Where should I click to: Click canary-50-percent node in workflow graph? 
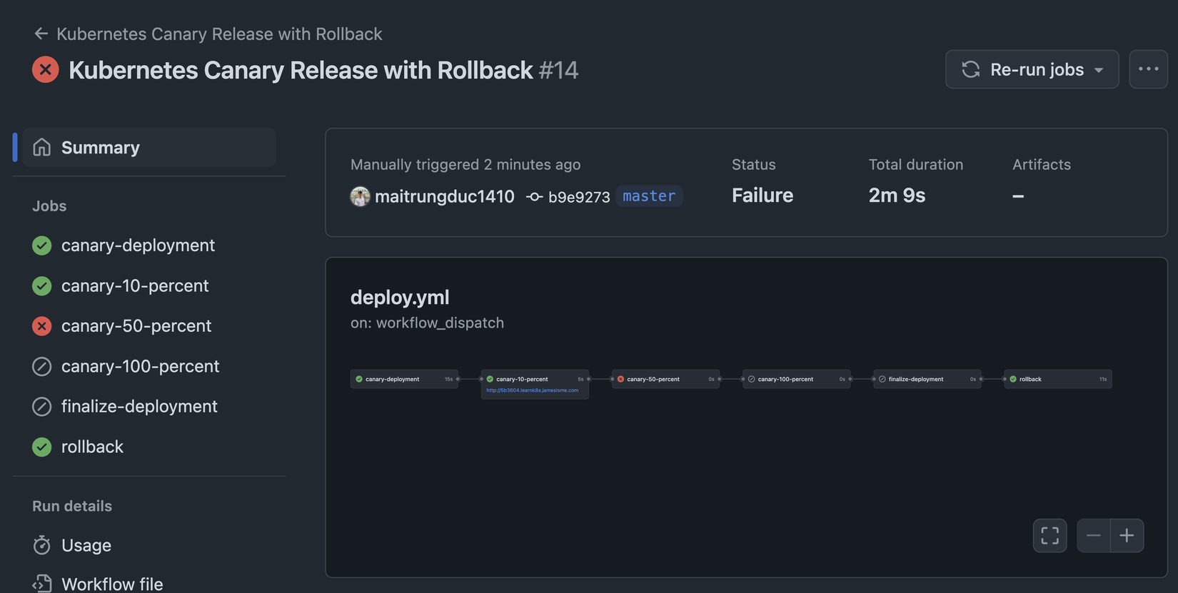666,379
